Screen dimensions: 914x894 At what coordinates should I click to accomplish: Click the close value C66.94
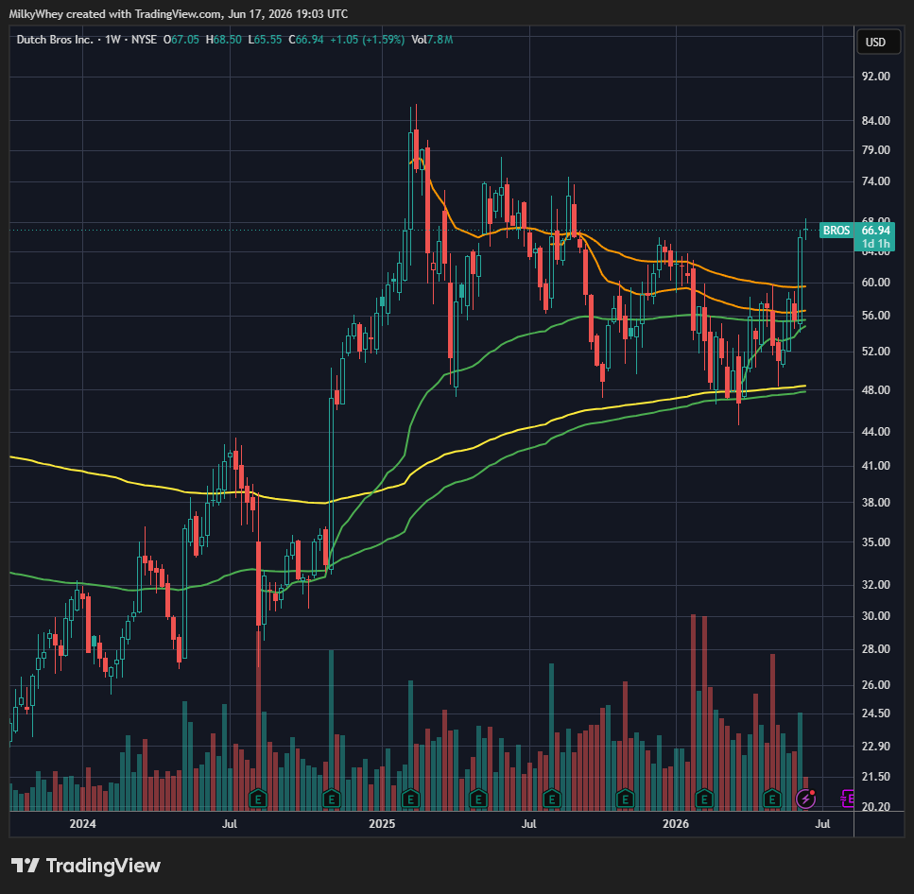pos(306,40)
